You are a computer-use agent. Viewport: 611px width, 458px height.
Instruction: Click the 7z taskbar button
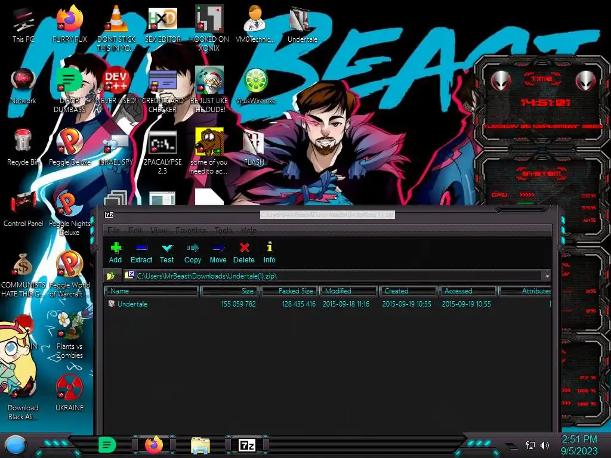pyautogui.click(x=247, y=445)
